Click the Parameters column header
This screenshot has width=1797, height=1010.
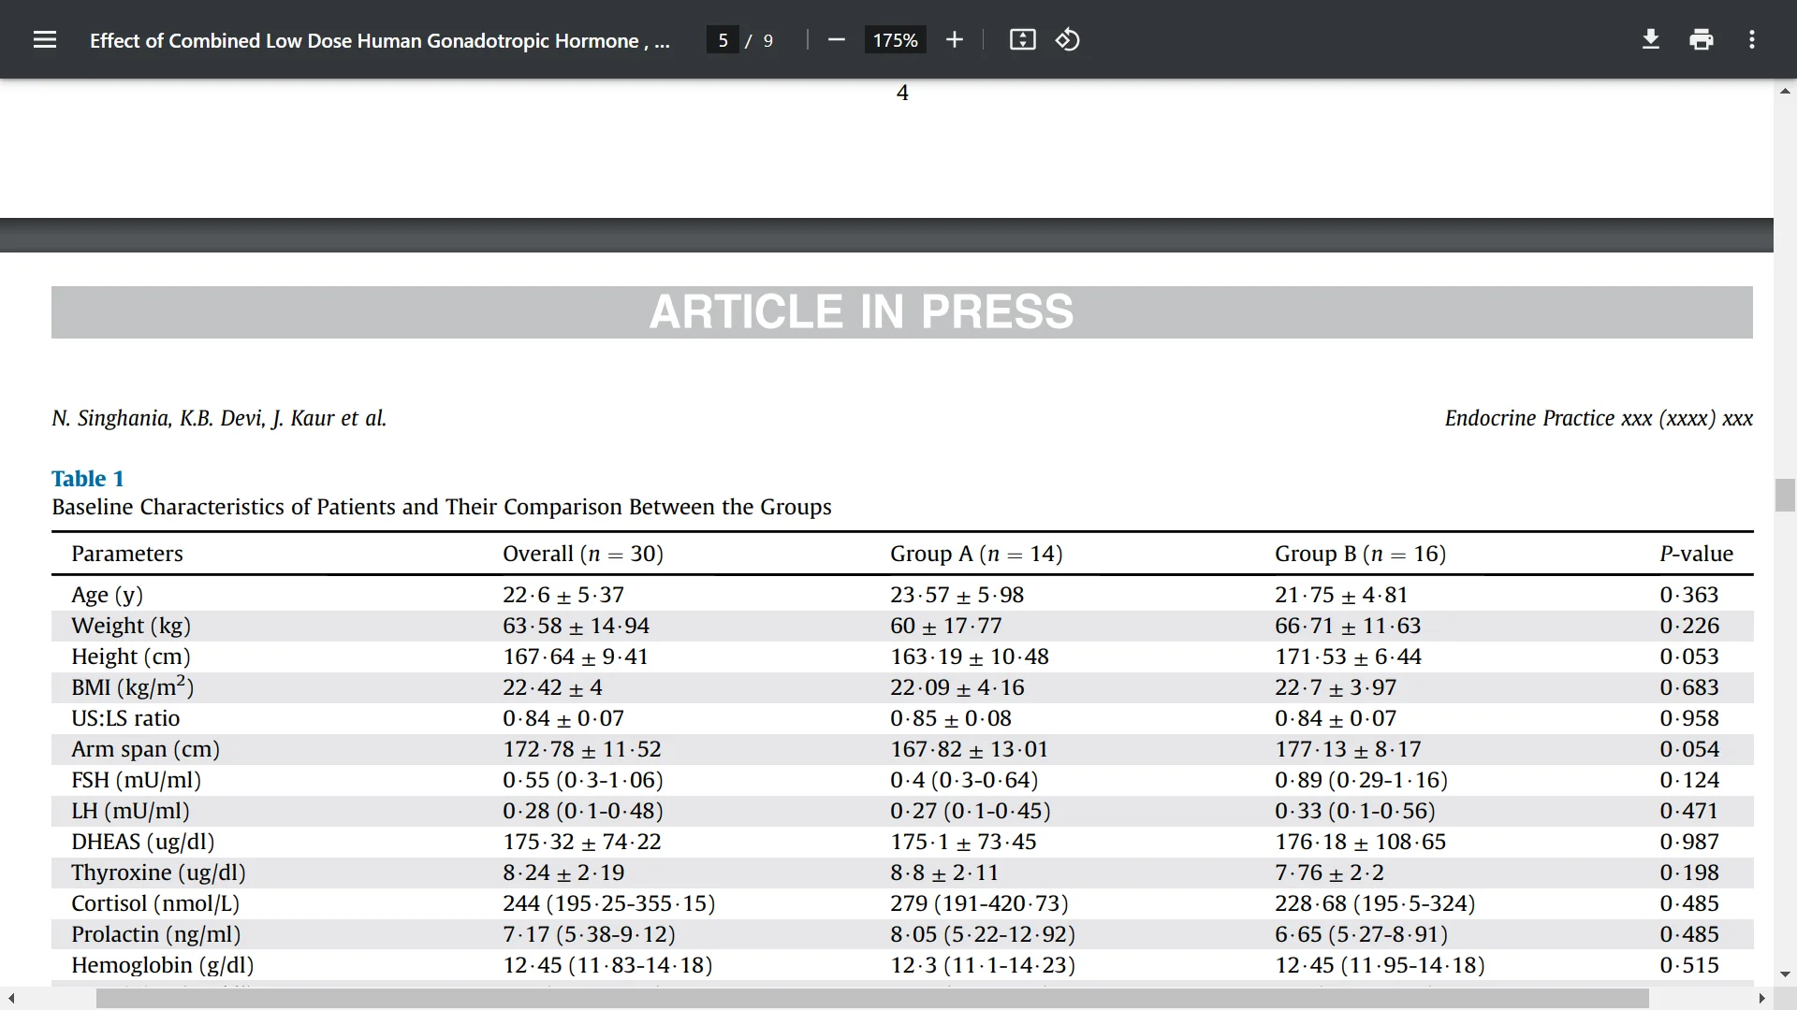(x=127, y=554)
